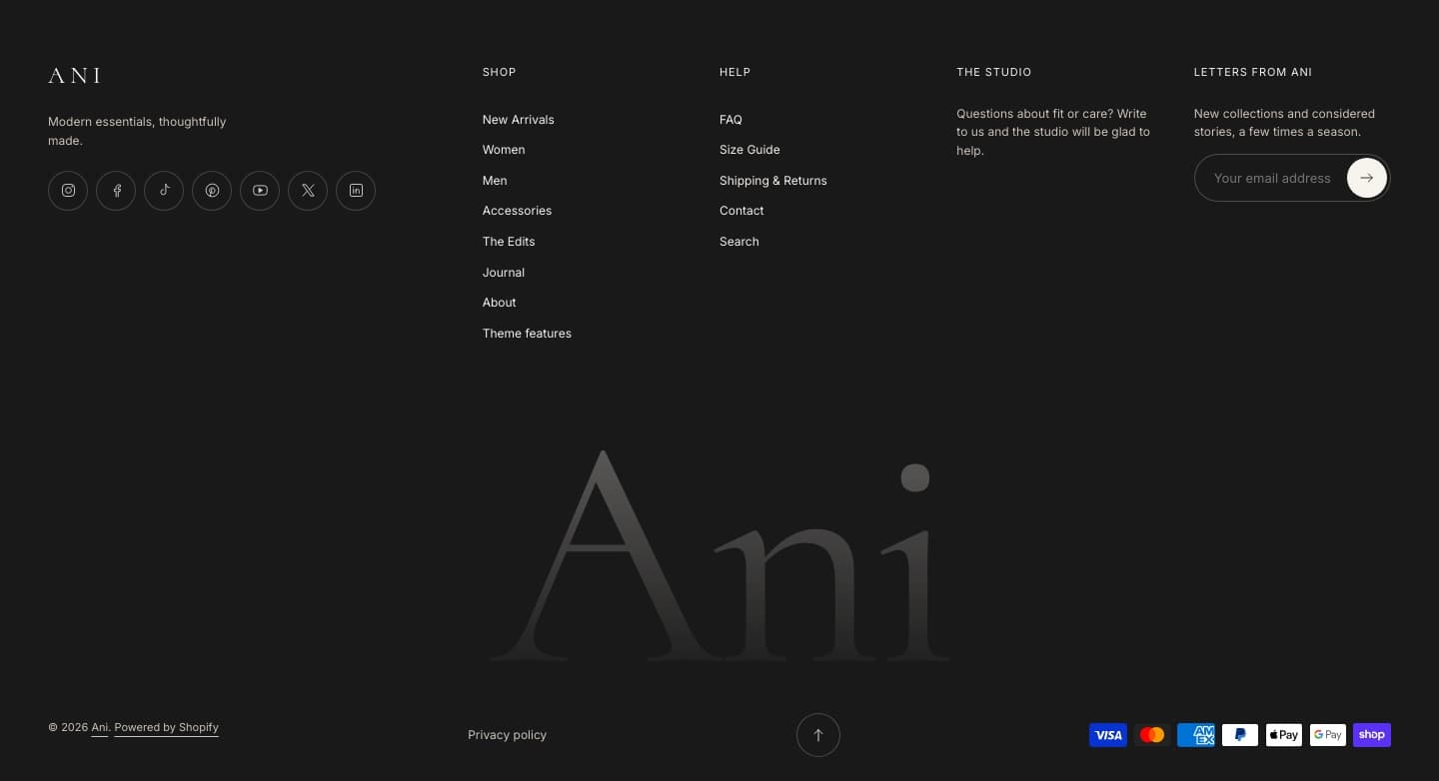Go to the YouTube channel icon
The image size is (1439, 781).
tap(260, 191)
